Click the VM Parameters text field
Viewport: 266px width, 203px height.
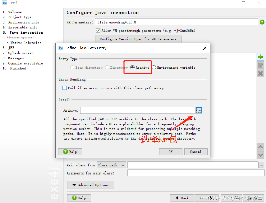(x=176, y=22)
